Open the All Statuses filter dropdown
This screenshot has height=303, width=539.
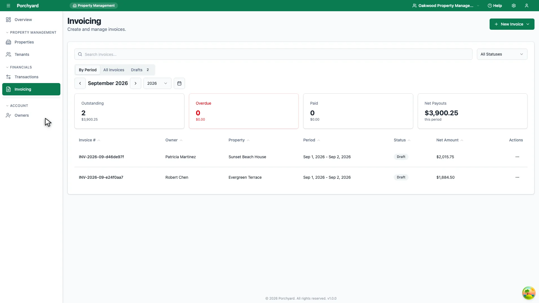502,54
